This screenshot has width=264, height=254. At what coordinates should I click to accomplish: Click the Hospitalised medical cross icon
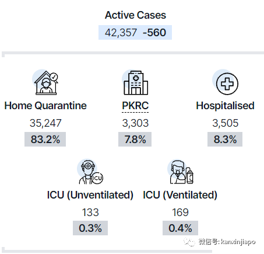pos(226,82)
